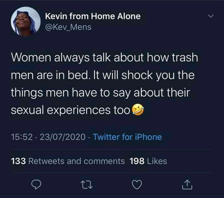
Task: Expand the tweet options chevron
Action: tap(211, 16)
